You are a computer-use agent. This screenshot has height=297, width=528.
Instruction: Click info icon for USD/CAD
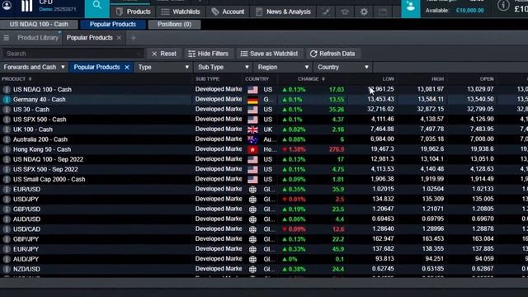[7, 229]
